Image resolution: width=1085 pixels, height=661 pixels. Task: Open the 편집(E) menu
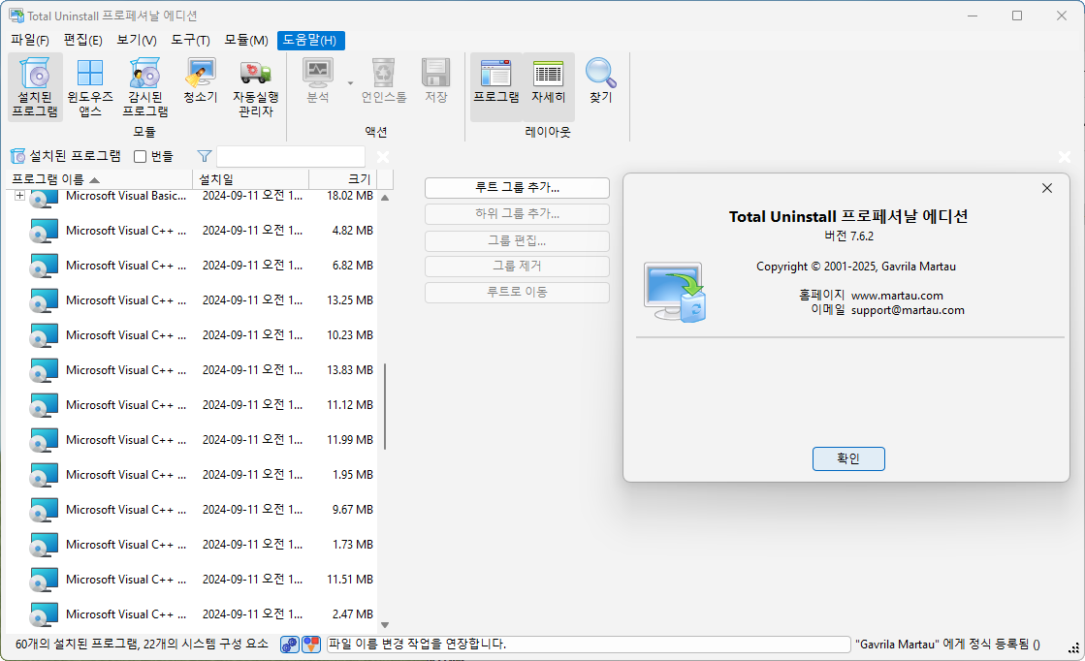tap(83, 40)
